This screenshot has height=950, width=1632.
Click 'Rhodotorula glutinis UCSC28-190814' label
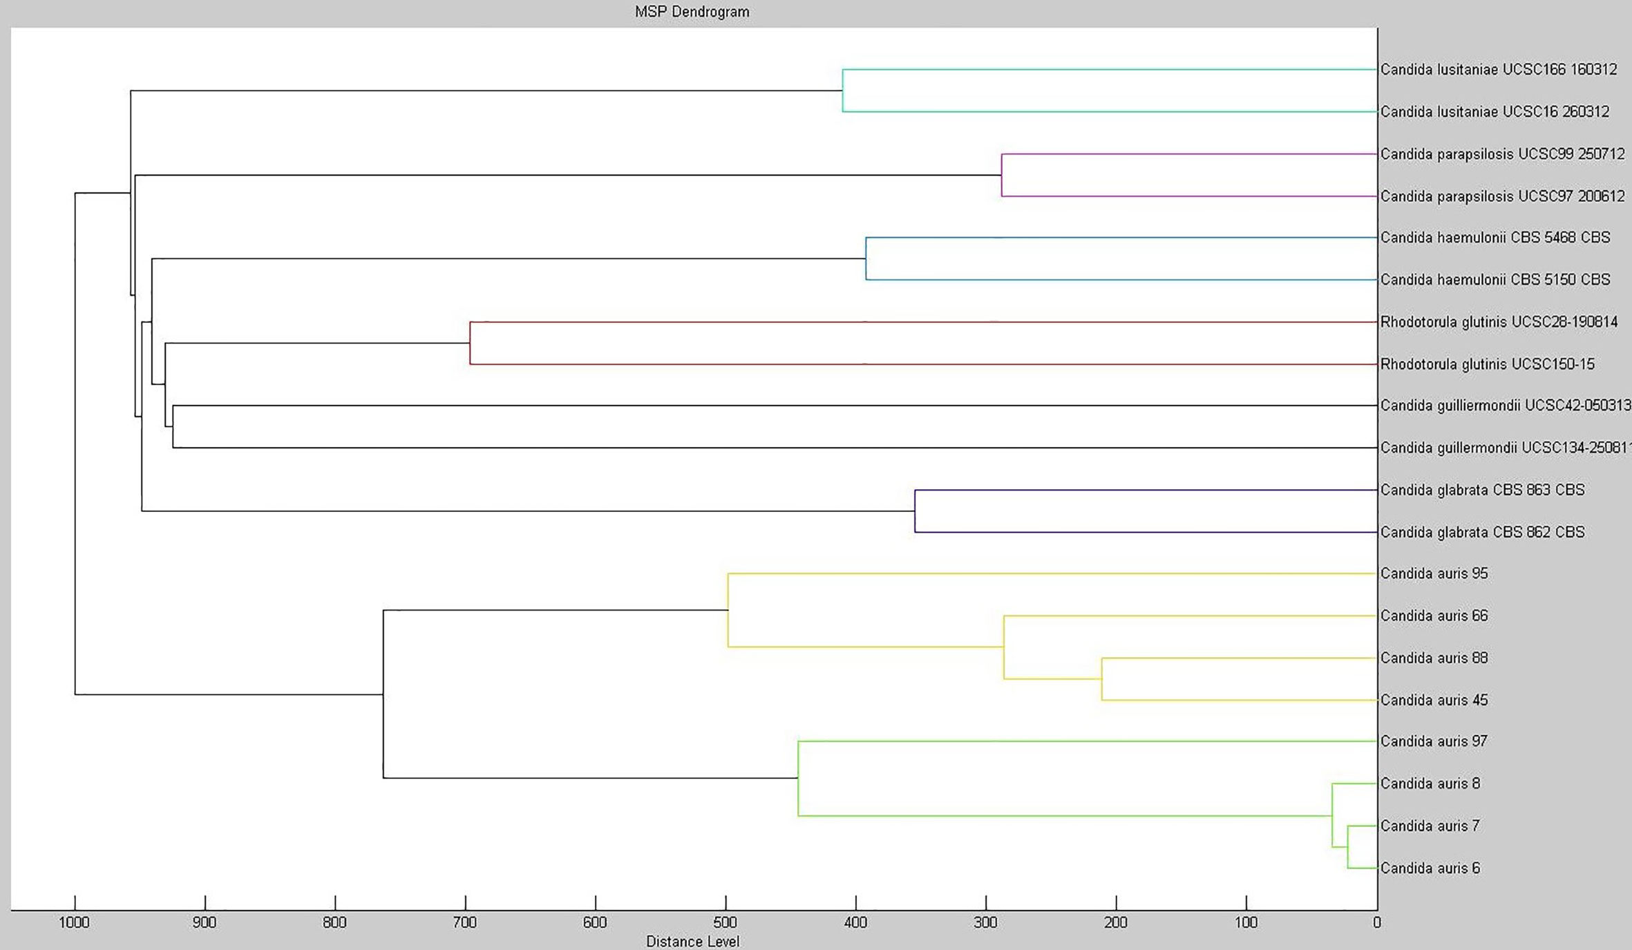click(x=1499, y=322)
